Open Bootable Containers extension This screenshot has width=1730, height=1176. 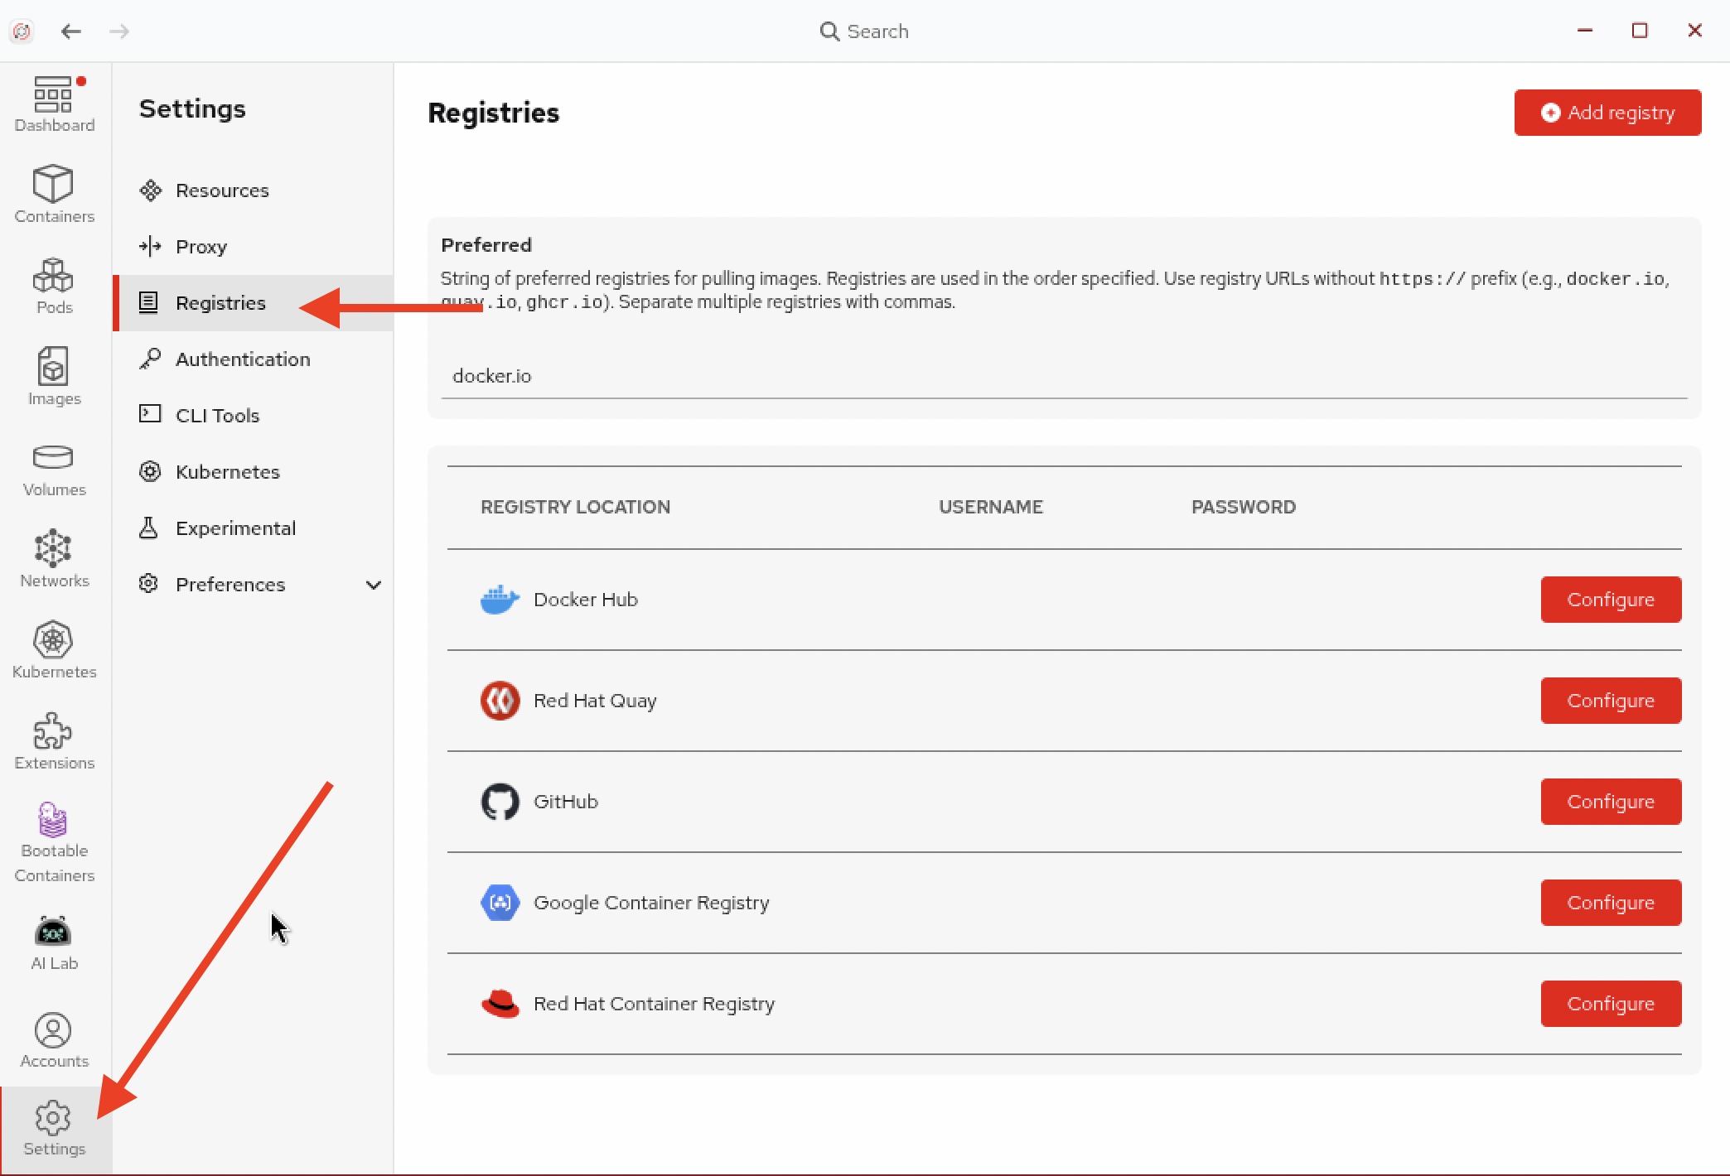[54, 842]
